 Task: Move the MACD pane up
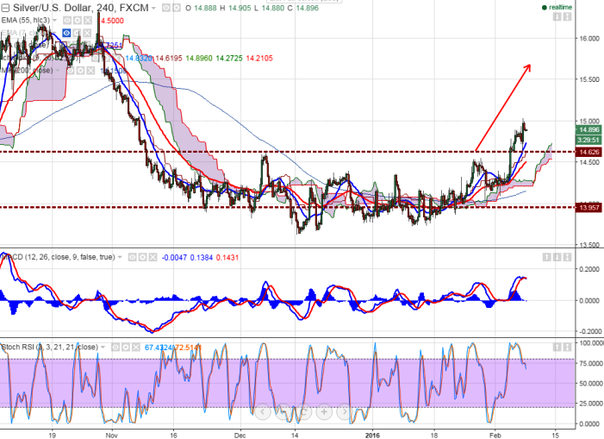click(546, 257)
